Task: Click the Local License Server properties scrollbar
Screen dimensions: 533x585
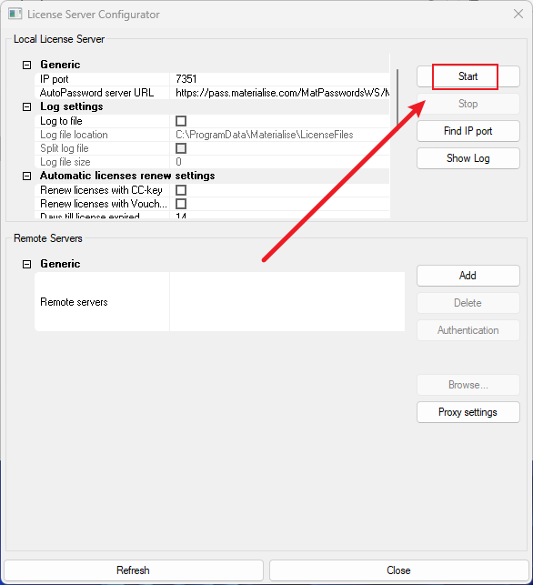Action: tap(397, 97)
